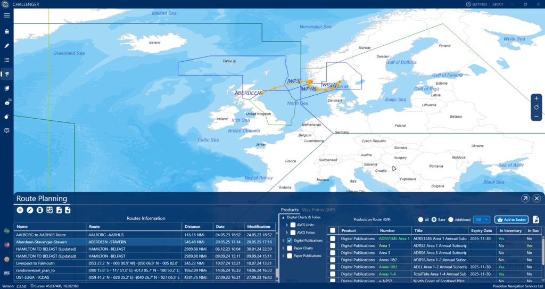Click the green round icon in lower sidebar

(x=6, y=230)
